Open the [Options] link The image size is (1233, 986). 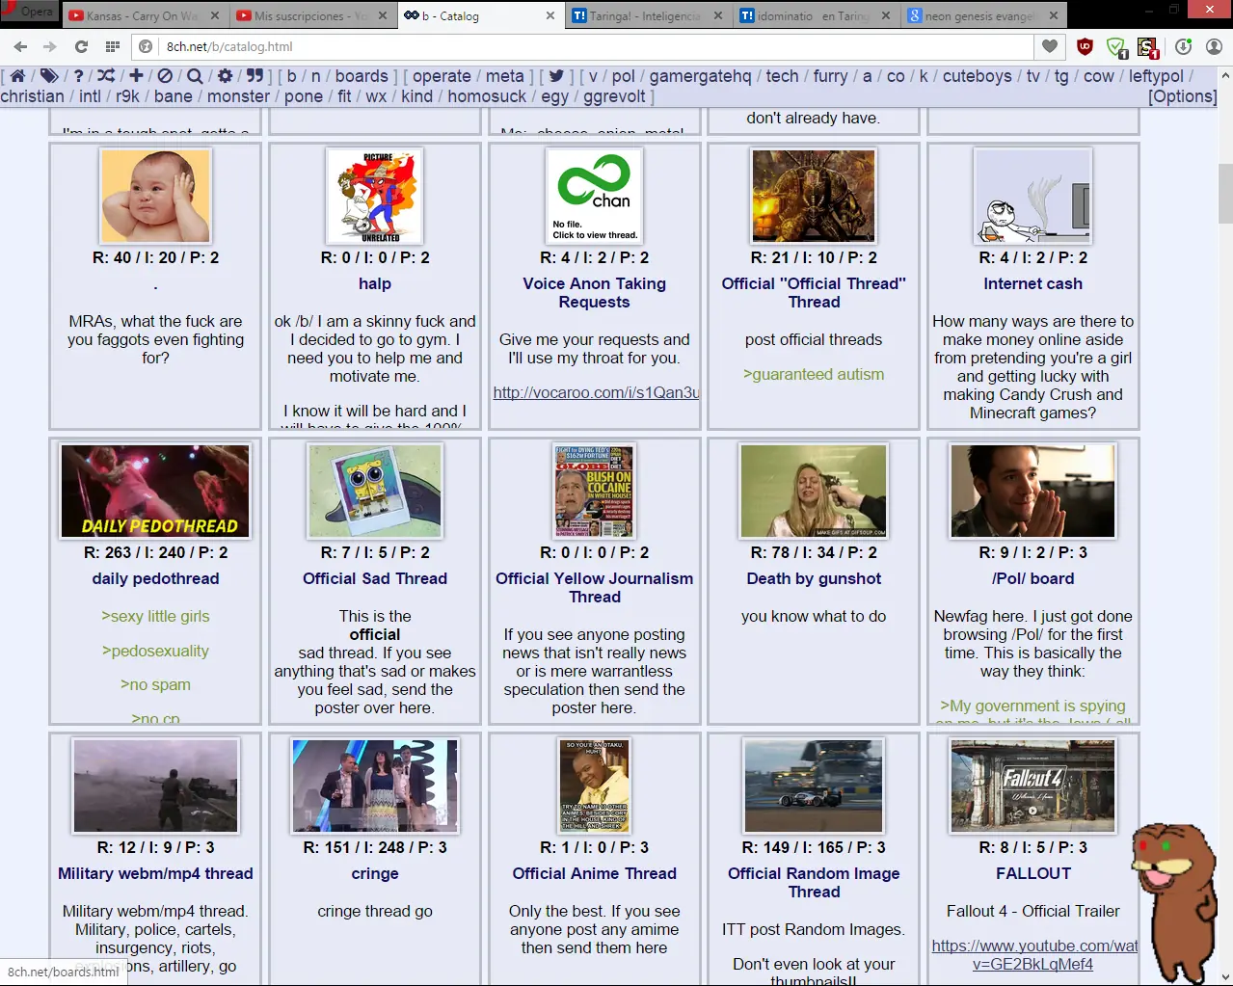pyautogui.click(x=1182, y=96)
